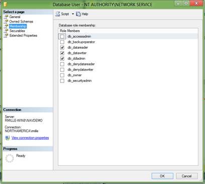
Task: Click the NORTHAMERICA connection name text
Action: [x=22, y=131]
